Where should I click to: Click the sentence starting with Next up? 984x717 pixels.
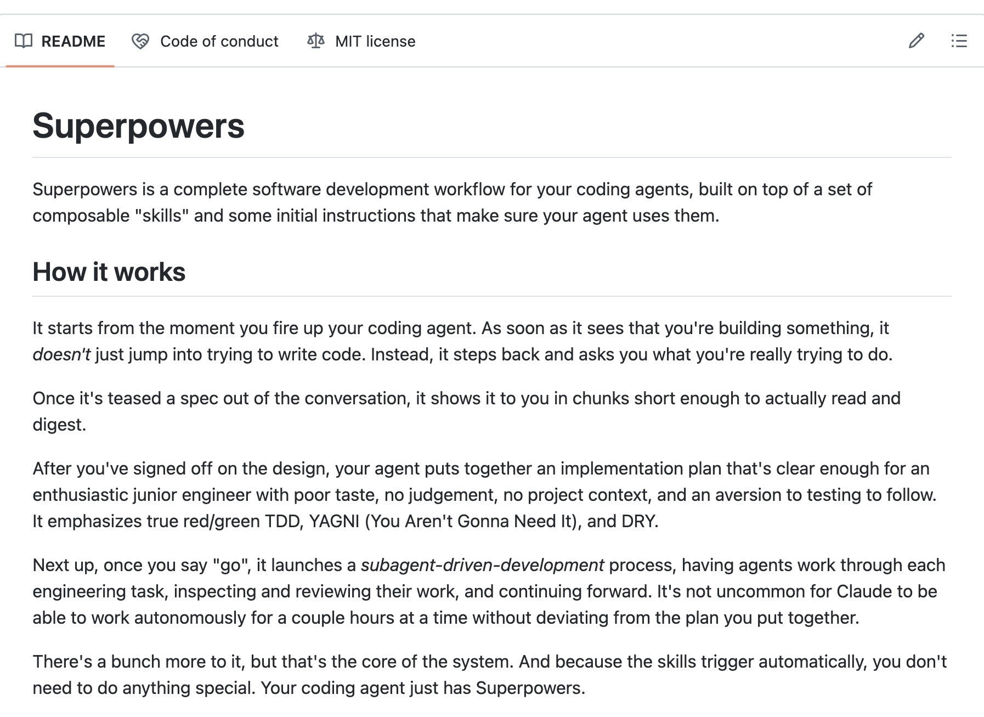point(165,564)
